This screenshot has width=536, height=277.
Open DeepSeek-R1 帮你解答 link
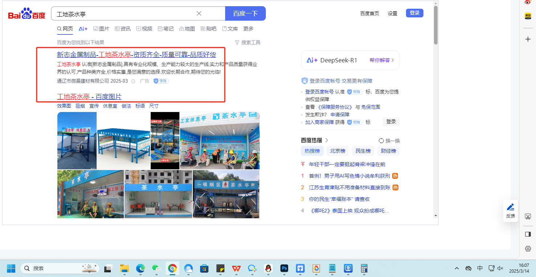point(382,60)
